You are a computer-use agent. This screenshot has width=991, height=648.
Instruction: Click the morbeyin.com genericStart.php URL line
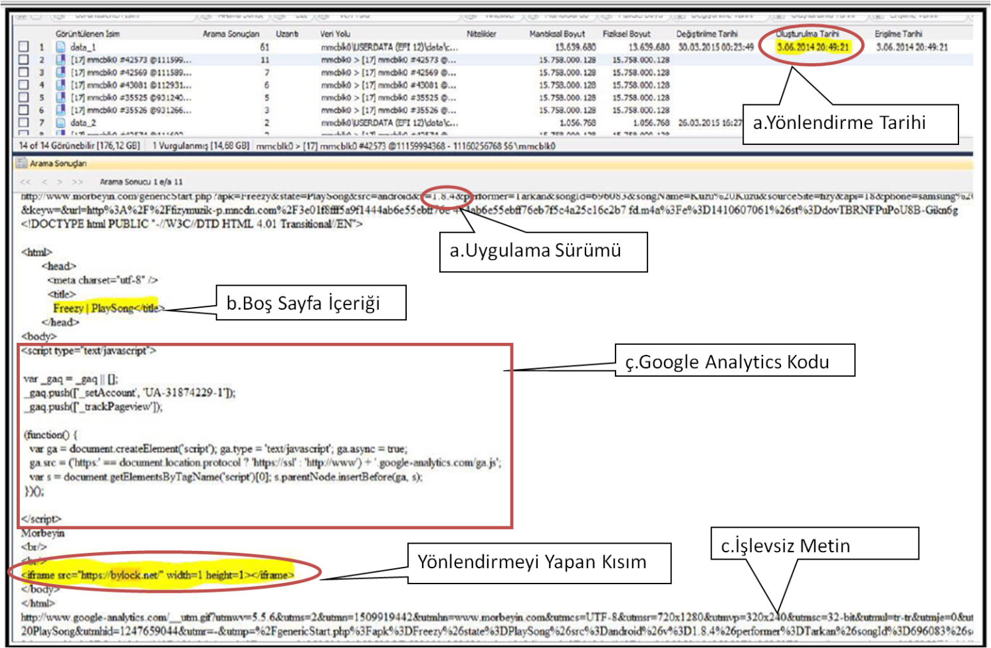tap(496, 197)
